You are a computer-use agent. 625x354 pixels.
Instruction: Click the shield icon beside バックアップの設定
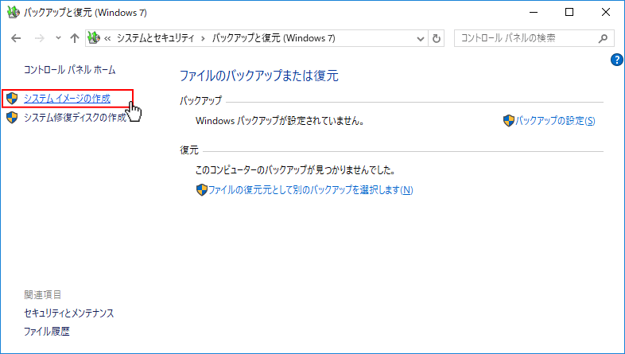point(509,121)
